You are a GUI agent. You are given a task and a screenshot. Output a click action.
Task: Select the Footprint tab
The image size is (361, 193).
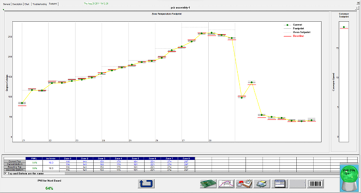coord(53,4)
